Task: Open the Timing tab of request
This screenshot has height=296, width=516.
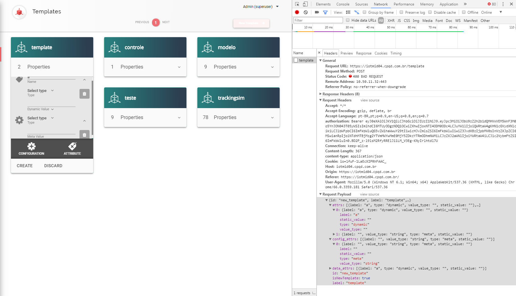Action: [x=396, y=53]
